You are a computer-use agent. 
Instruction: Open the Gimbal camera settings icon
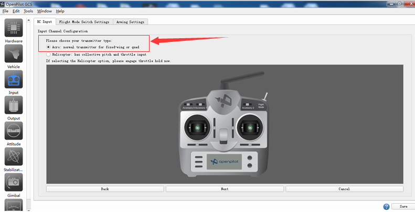coord(14,182)
